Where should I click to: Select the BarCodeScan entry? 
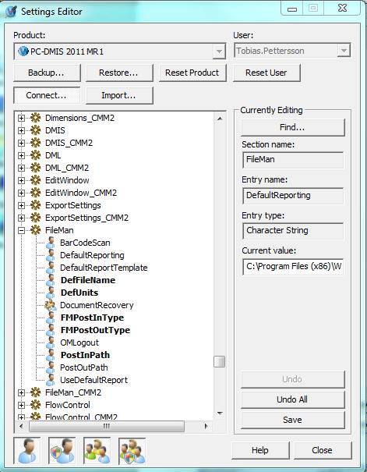[85, 243]
